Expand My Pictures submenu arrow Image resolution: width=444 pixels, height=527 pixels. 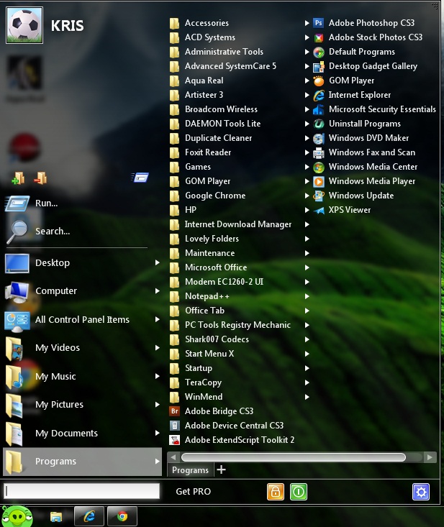157,404
